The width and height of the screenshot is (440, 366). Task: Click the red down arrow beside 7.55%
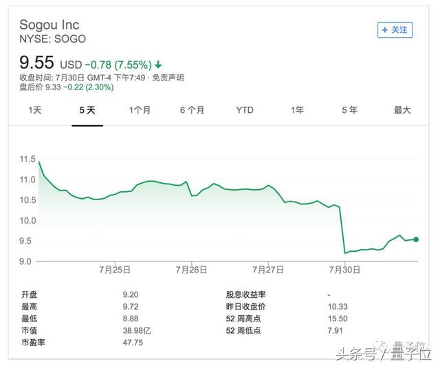click(159, 65)
